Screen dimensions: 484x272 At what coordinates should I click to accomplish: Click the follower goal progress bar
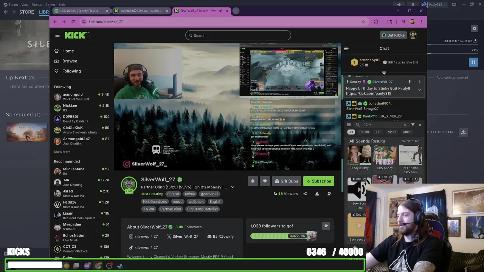click(283, 236)
